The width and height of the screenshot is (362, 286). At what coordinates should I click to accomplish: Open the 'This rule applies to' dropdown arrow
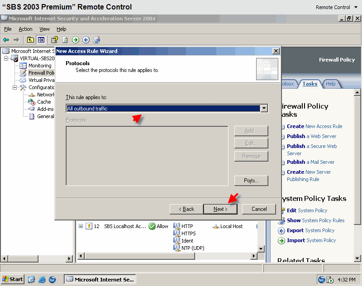[264, 108]
